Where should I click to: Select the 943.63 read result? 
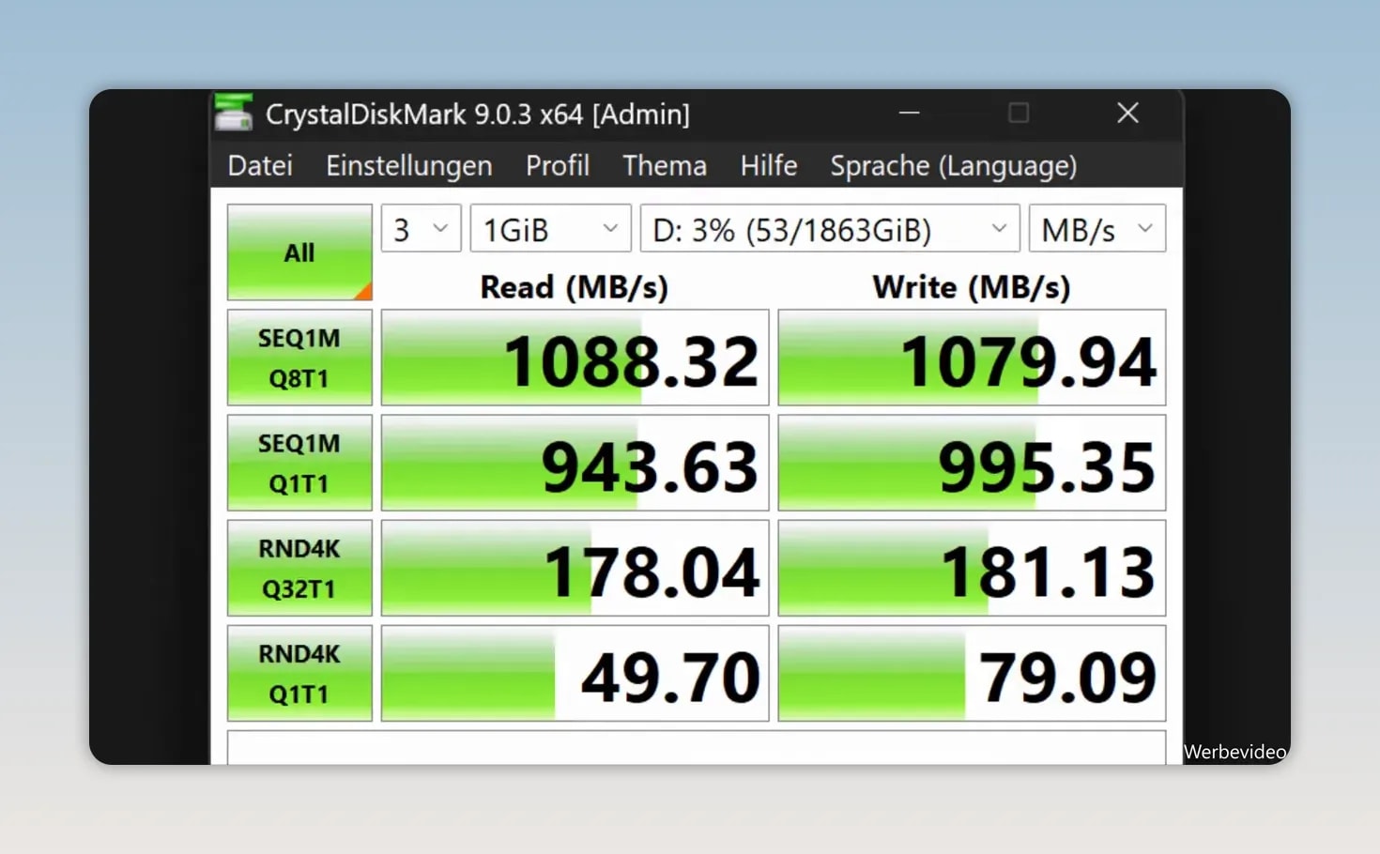575,463
